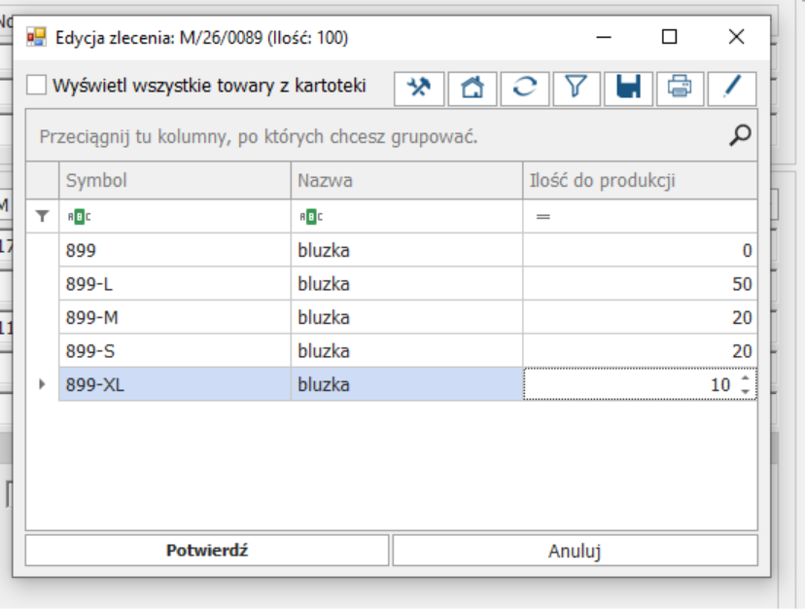
Task: Refresh the product list
Action: coord(524,88)
